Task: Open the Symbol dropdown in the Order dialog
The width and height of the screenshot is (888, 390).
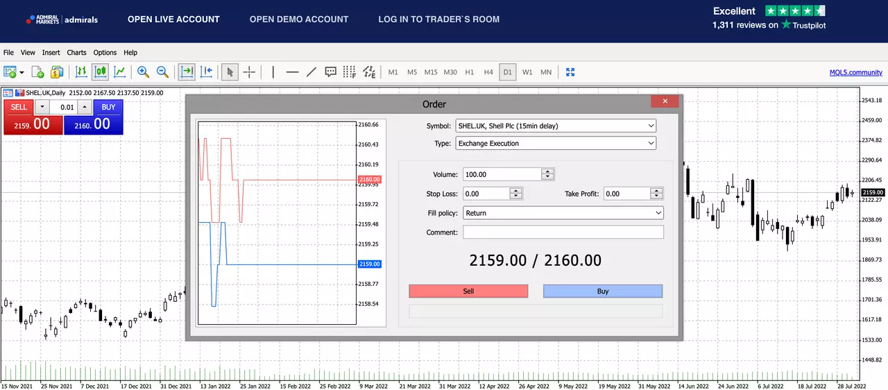Action: pyautogui.click(x=556, y=126)
